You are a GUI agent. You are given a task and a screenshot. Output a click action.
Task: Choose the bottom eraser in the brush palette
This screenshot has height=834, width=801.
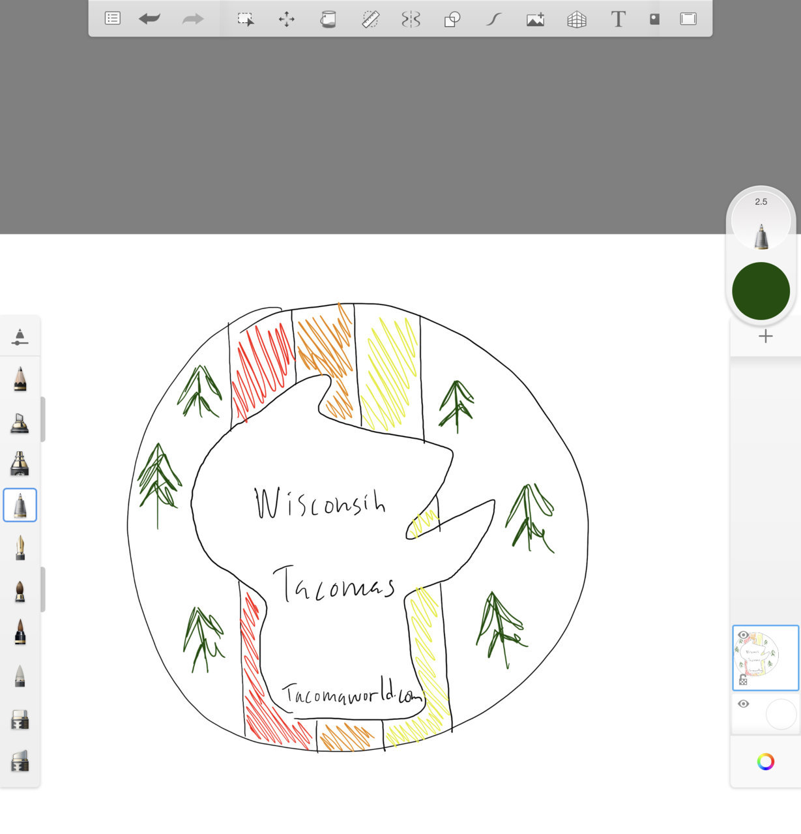20,761
